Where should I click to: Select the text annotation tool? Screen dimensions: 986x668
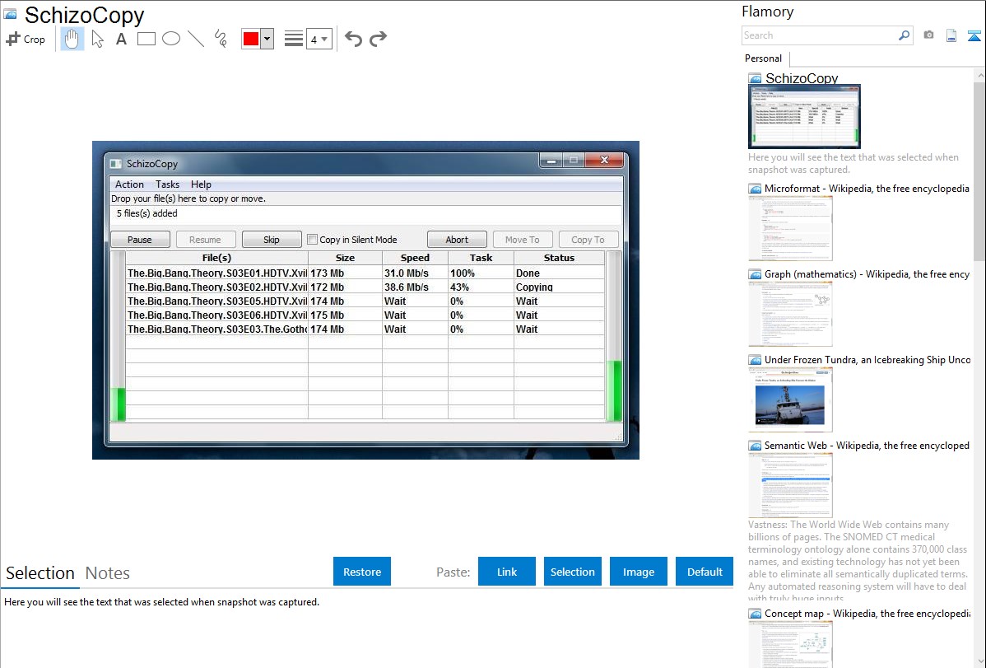click(121, 39)
